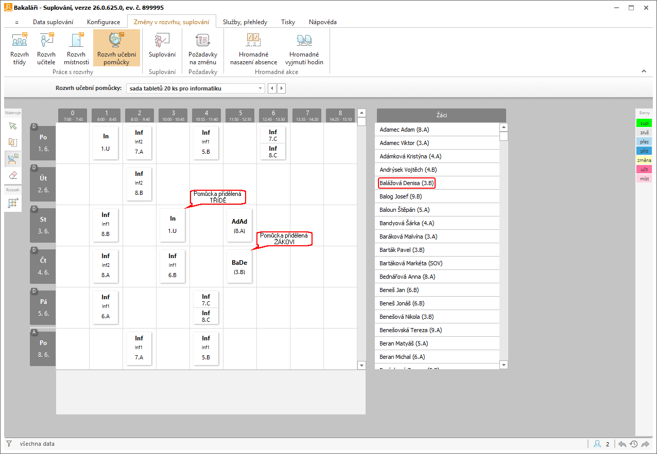Open Požadavky na změnu

coord(203,48)
